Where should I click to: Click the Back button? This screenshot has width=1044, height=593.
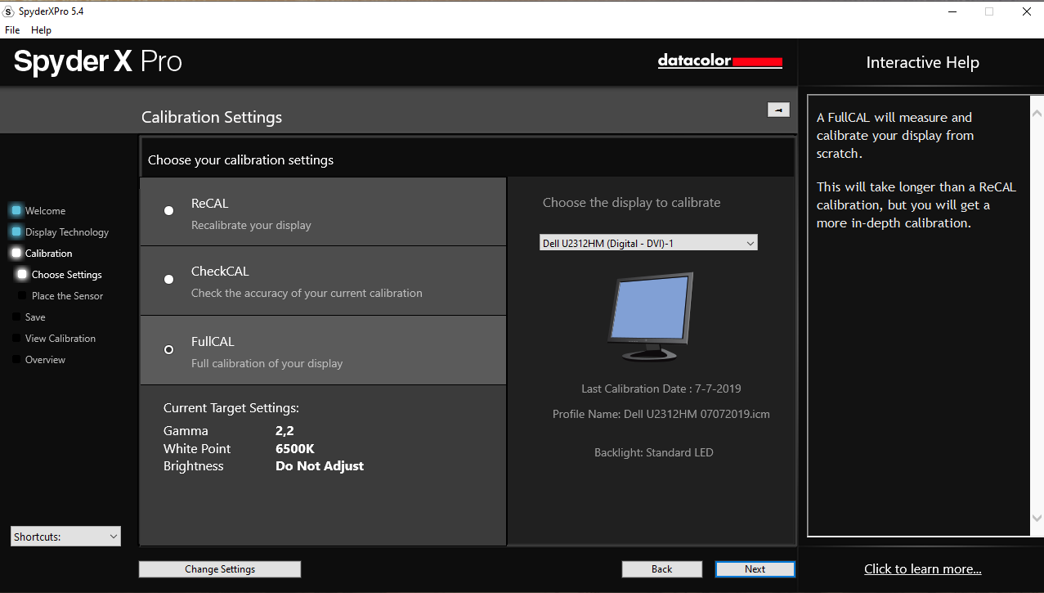(x=662, y=569)
